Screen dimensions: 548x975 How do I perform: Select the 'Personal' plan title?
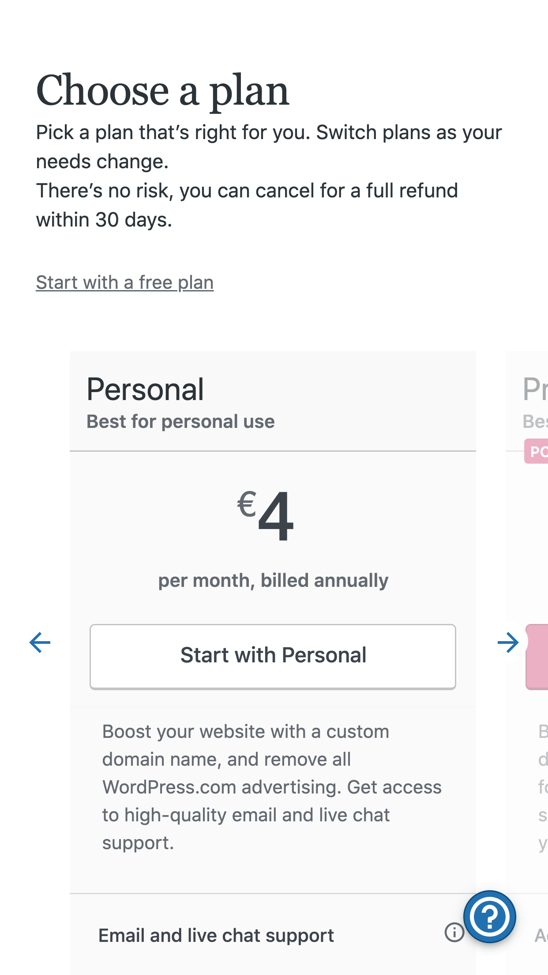[x=145, y=389]
